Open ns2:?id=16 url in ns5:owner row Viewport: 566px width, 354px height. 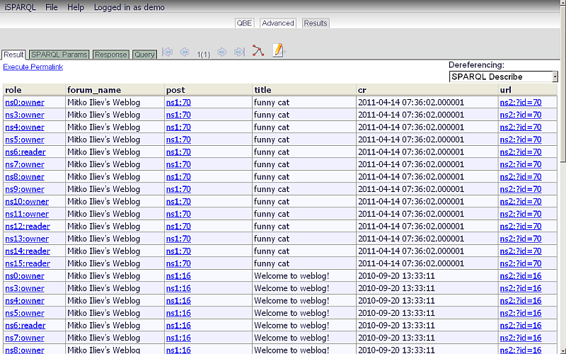521,313
